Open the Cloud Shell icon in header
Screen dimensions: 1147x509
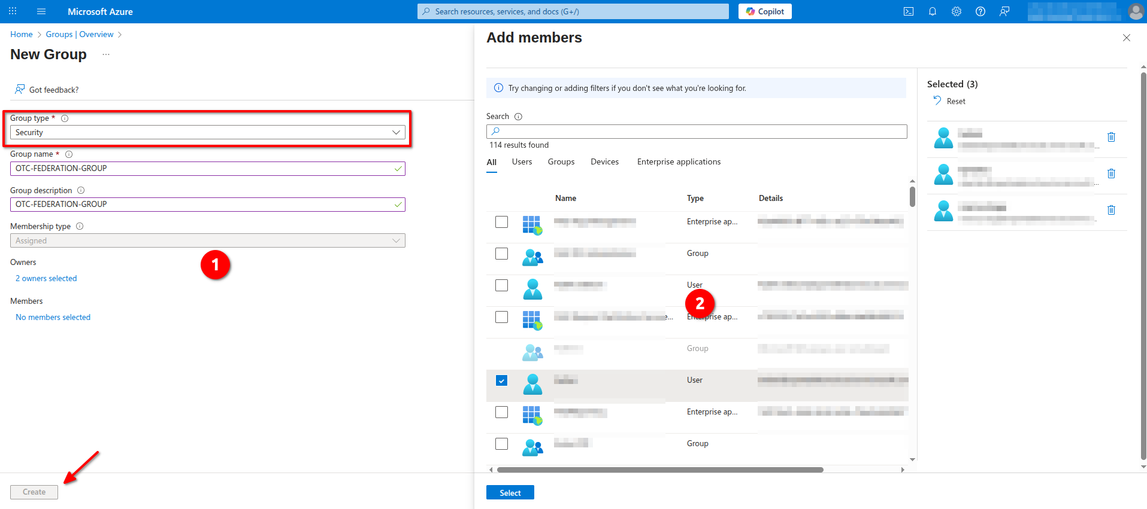point(908,11)
